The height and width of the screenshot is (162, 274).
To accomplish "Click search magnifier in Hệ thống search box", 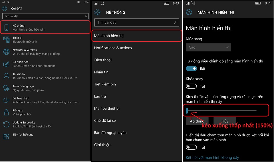I will (176, 22).
